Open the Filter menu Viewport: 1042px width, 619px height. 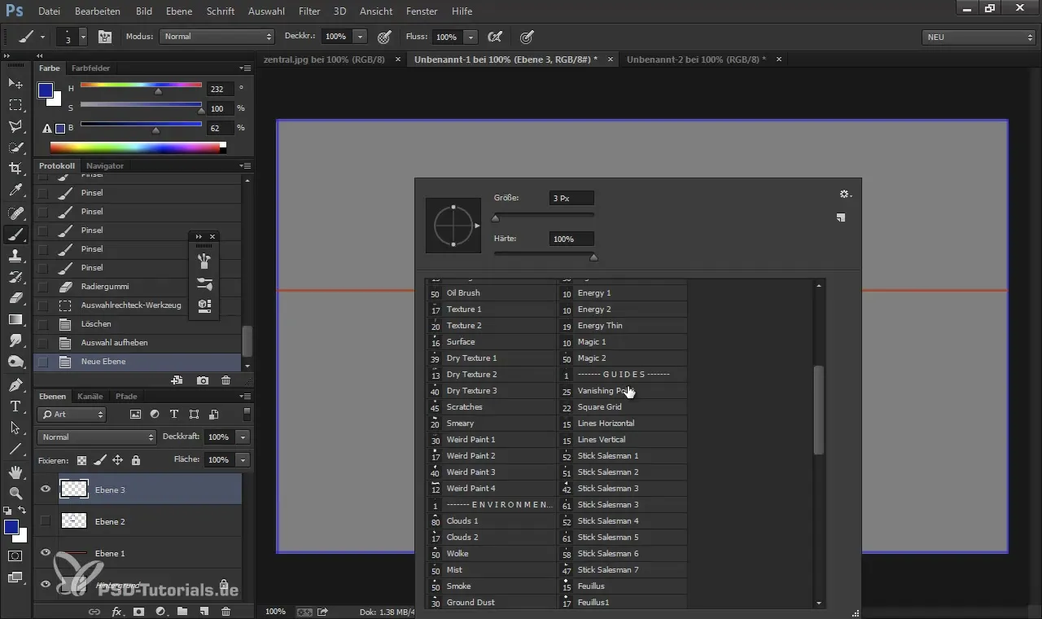(x=309, y=11)
